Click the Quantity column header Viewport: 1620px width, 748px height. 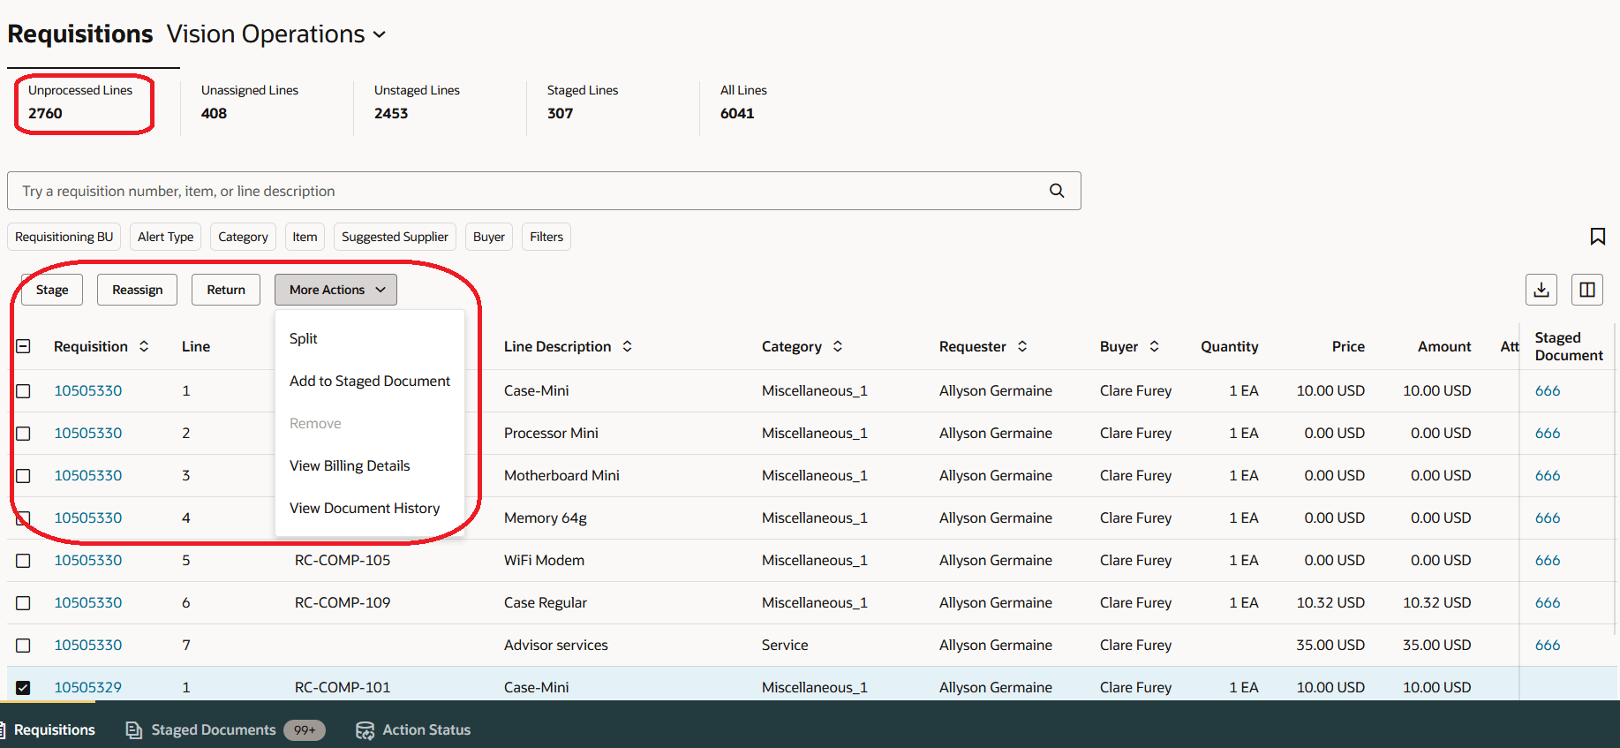click(x=1230, y=346)
